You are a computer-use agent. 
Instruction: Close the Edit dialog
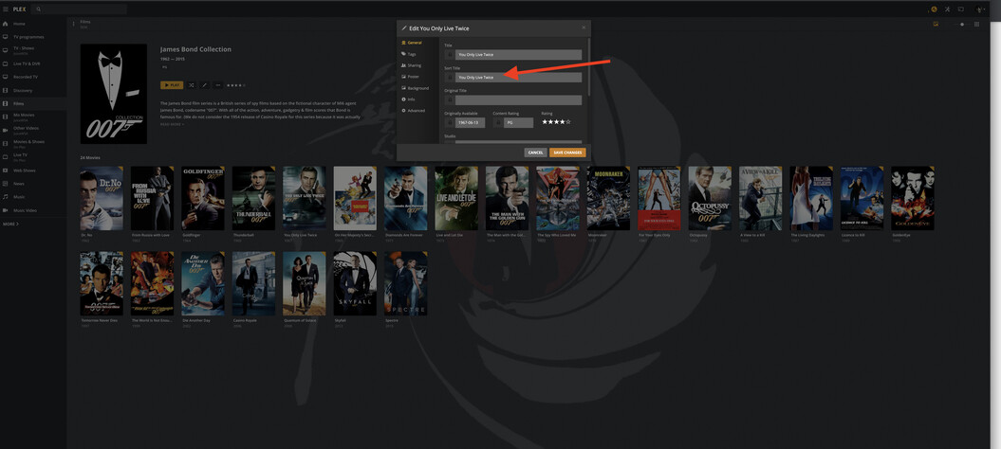coord(583,28)
